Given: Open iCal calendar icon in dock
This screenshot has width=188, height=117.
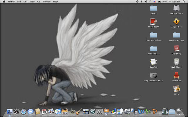Looking at the screenshot, I should coord(44,112).
